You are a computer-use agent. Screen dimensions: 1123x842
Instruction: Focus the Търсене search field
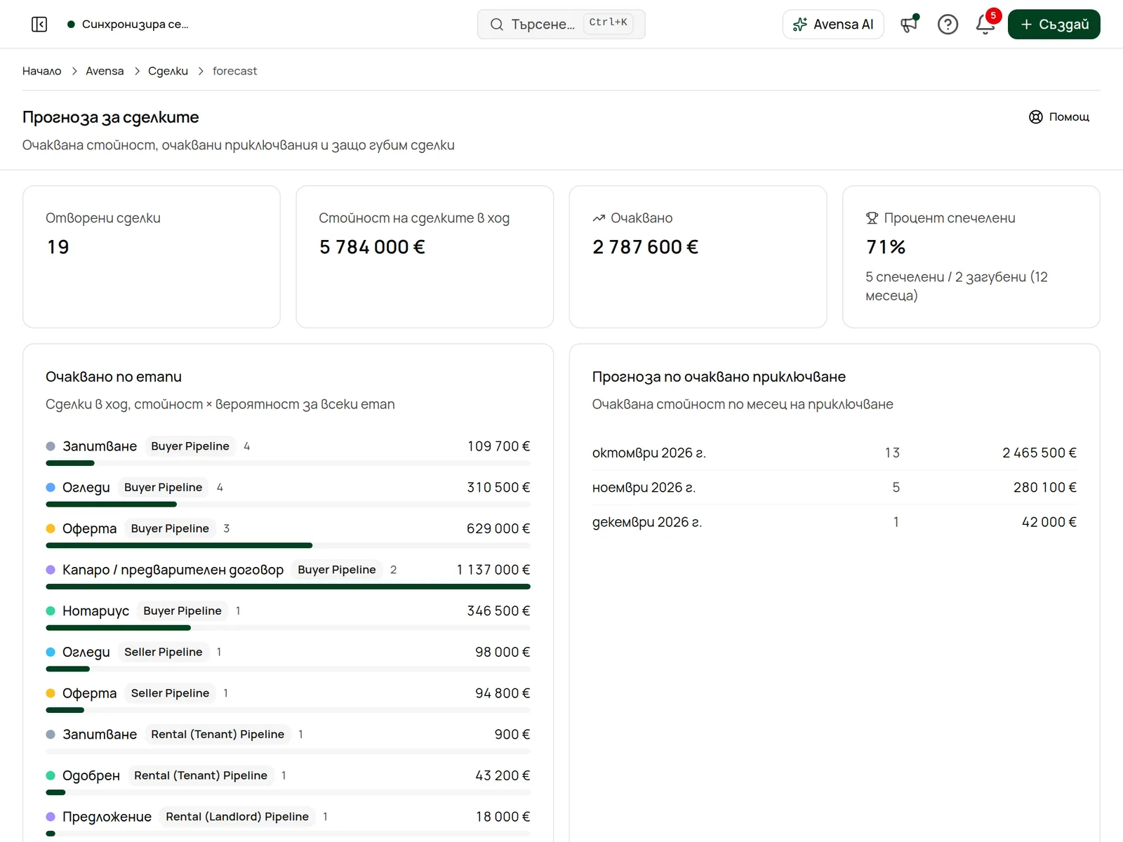tap(561, 25)
